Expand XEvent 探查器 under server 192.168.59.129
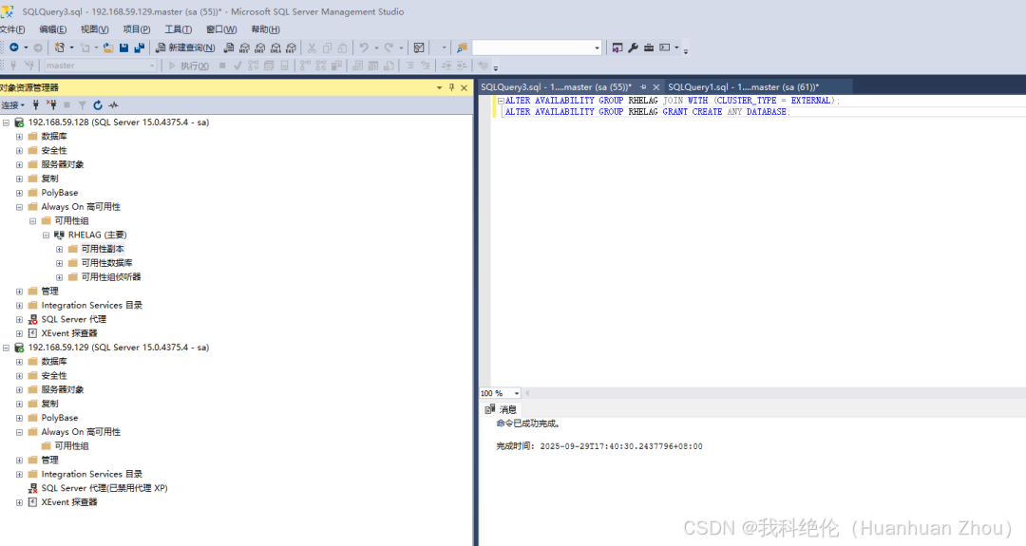The width and height of the screenshot is (1026, 546). 19,502
